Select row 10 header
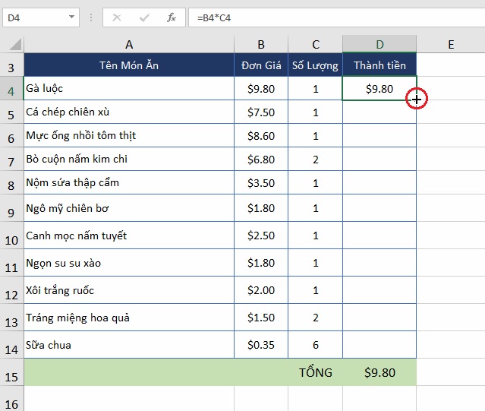 click(11, 236)
